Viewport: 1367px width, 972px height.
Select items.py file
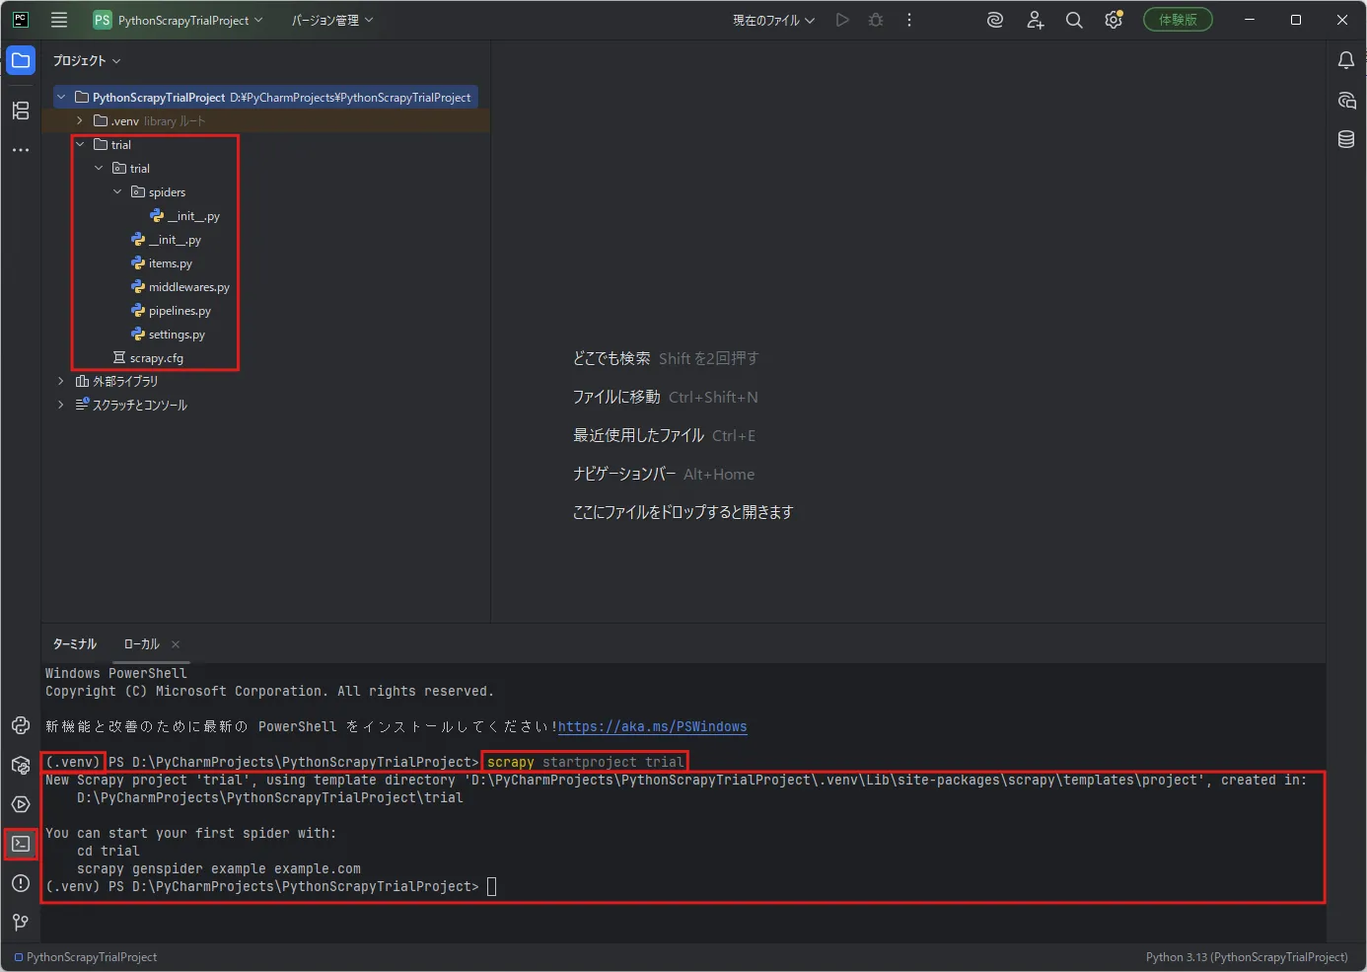162,263
